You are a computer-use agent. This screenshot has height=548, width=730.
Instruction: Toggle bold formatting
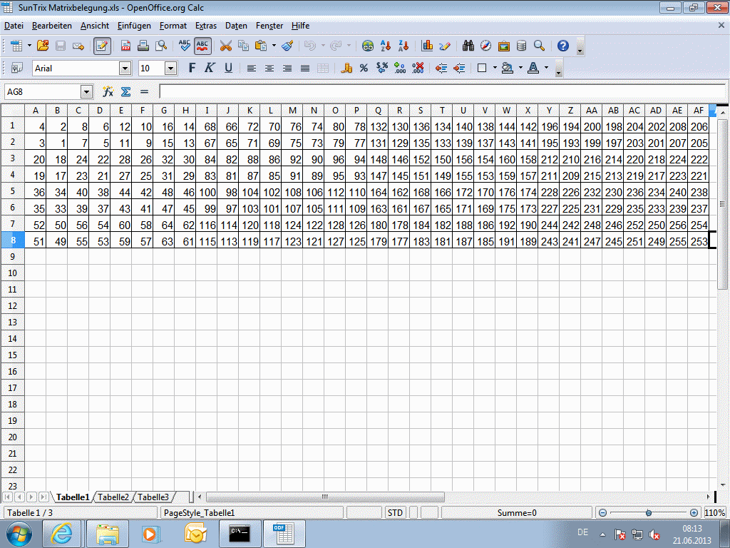(x=191, y=68)
